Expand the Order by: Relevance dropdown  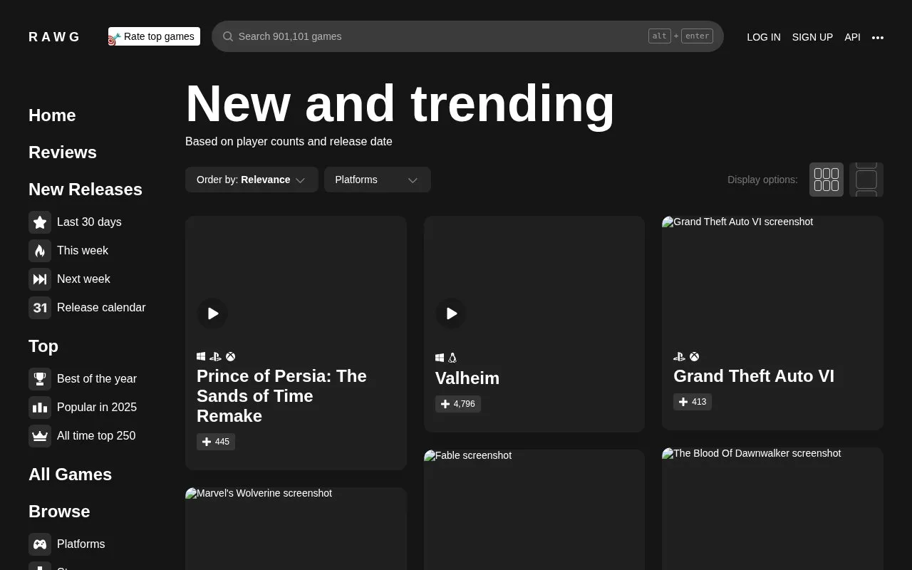[x=252, y=180]
